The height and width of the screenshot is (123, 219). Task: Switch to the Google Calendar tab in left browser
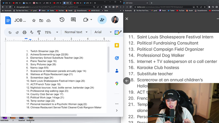point(26,3)
